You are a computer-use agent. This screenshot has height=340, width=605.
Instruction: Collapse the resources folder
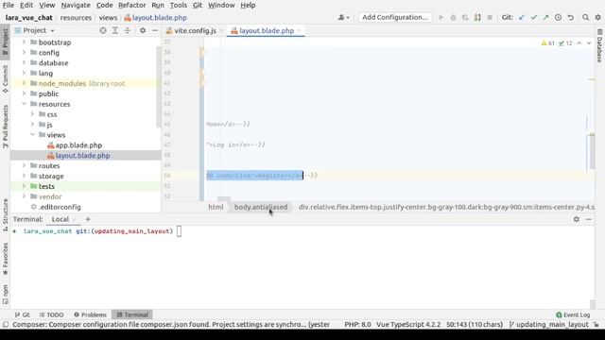(24, 104)
